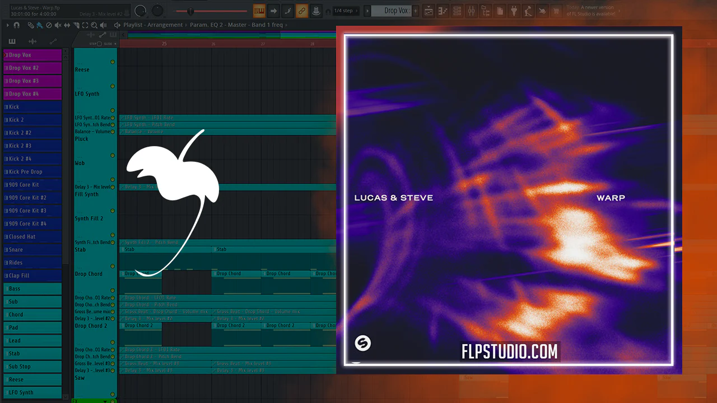Screen dimensions: 717x403
Task: Select the Balance - Volume automation clip
Action: point(227,132)
